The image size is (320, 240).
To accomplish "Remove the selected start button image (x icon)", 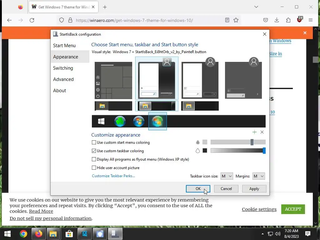I will [x=262, y=132].
